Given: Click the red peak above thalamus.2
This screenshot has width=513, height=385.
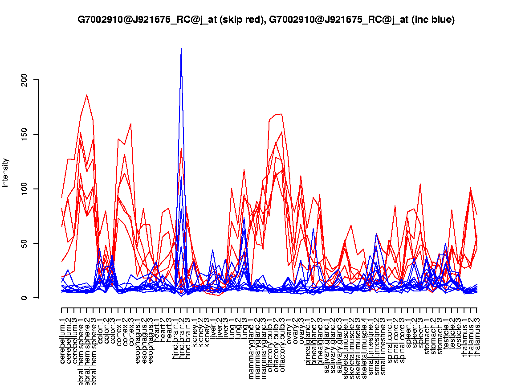Looking at the screenshot, I should coord(471,188).
